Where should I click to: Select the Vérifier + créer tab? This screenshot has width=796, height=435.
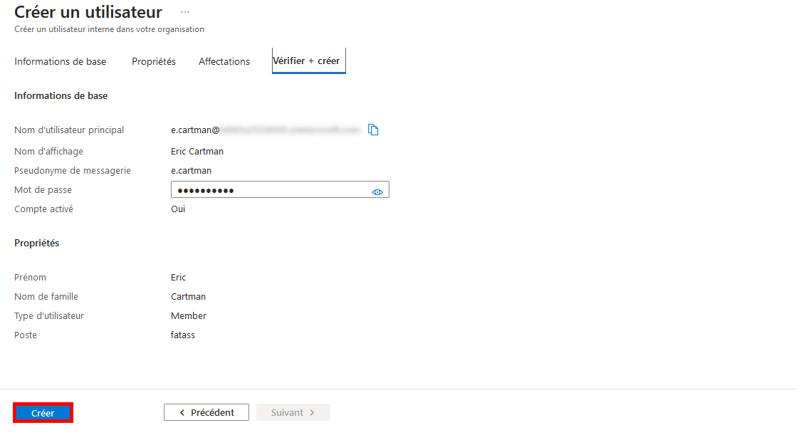point(306,61)
